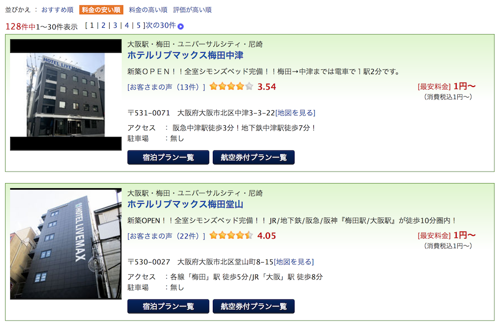503x327 pixels.
Task: Sort by 料金の高い順
Action: pos(148,10)
